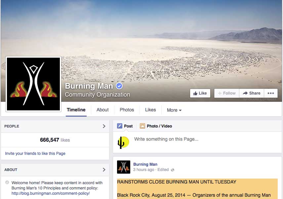The image size is (283, 199).
Task: Click the blue verified badge beside Burning Man
Action: [119, 86]
